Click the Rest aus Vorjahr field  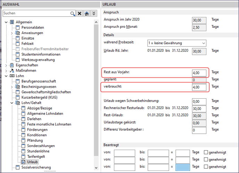click(x=199, y=73)
